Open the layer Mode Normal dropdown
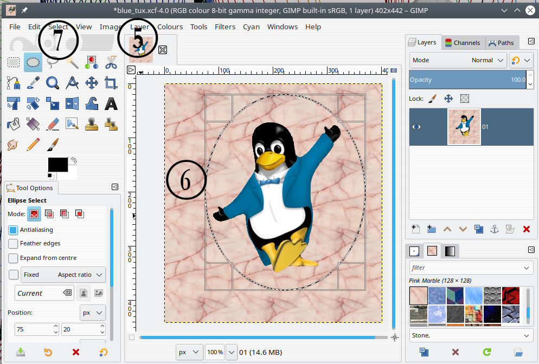Viewport: 539px width, 364px height. 458,61
